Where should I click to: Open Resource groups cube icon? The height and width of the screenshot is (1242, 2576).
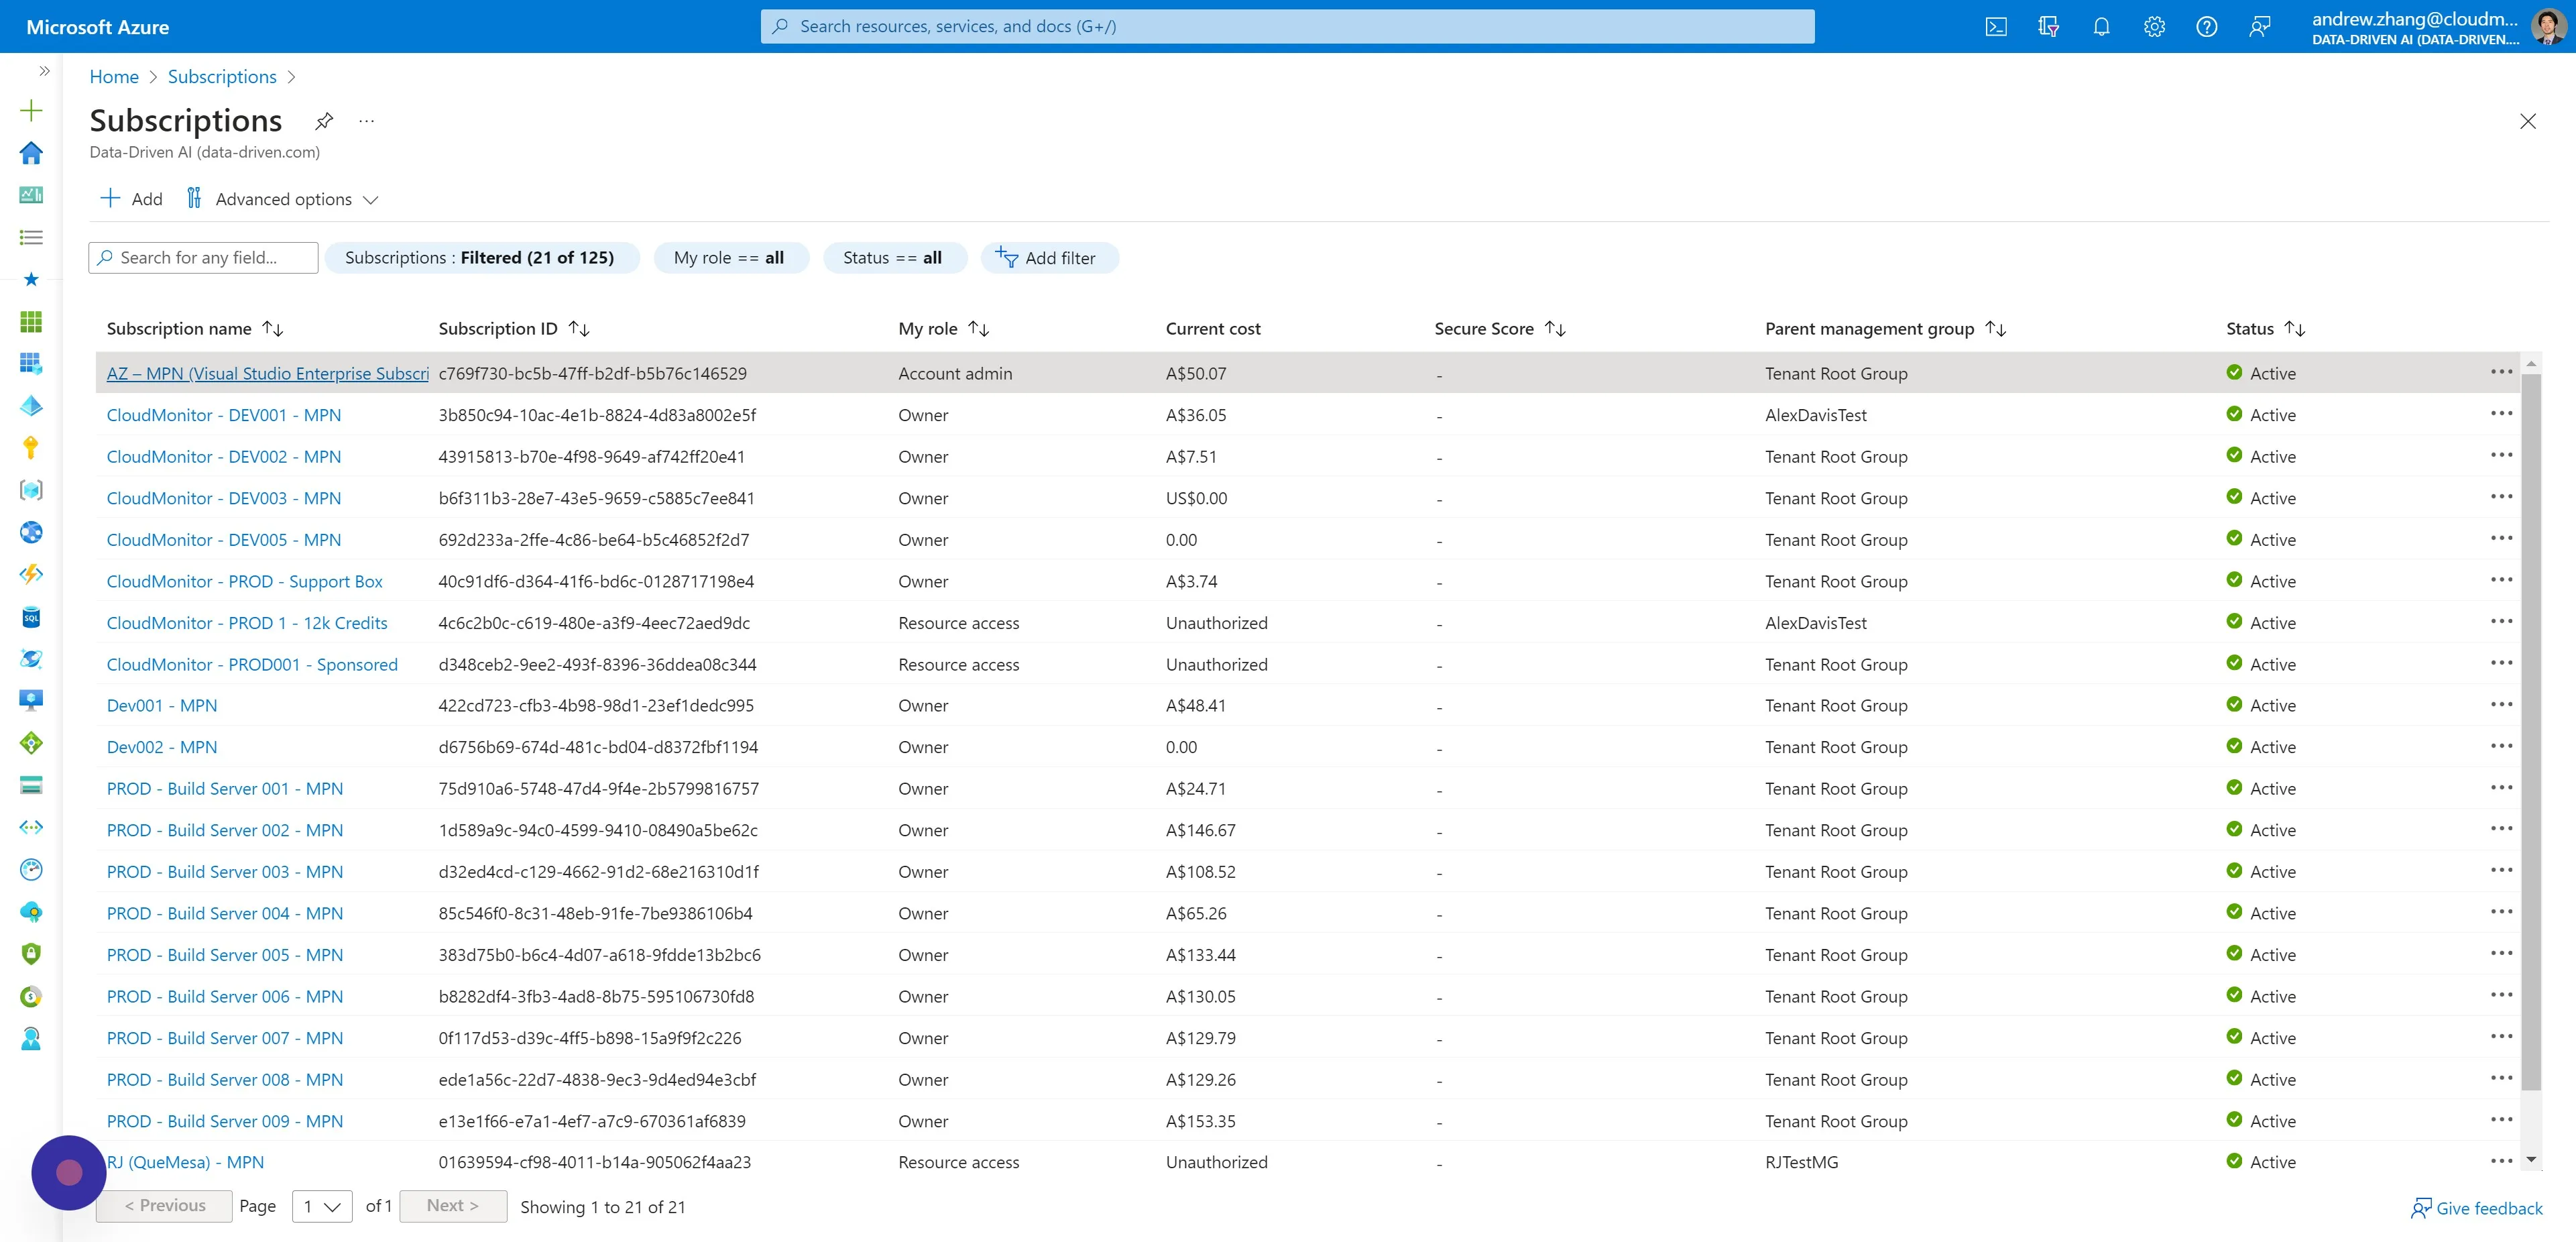[31, 490]
